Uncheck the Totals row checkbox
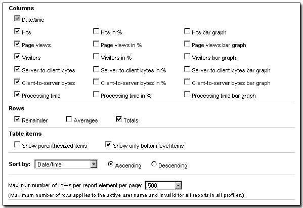 (x=119, y=119)
